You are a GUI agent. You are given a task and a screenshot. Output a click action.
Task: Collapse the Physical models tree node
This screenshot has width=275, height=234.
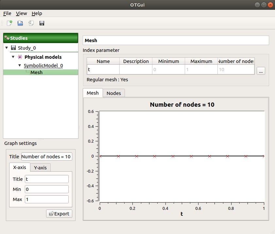(13, 57)
